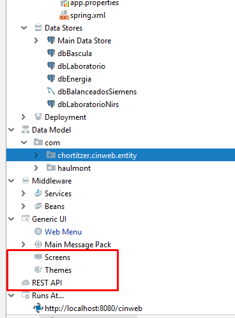Click the dbBalanceadosSiemens MySQL icon
Image resolution: width=235 pixels, height=318 pixels.
click(51, 91)
